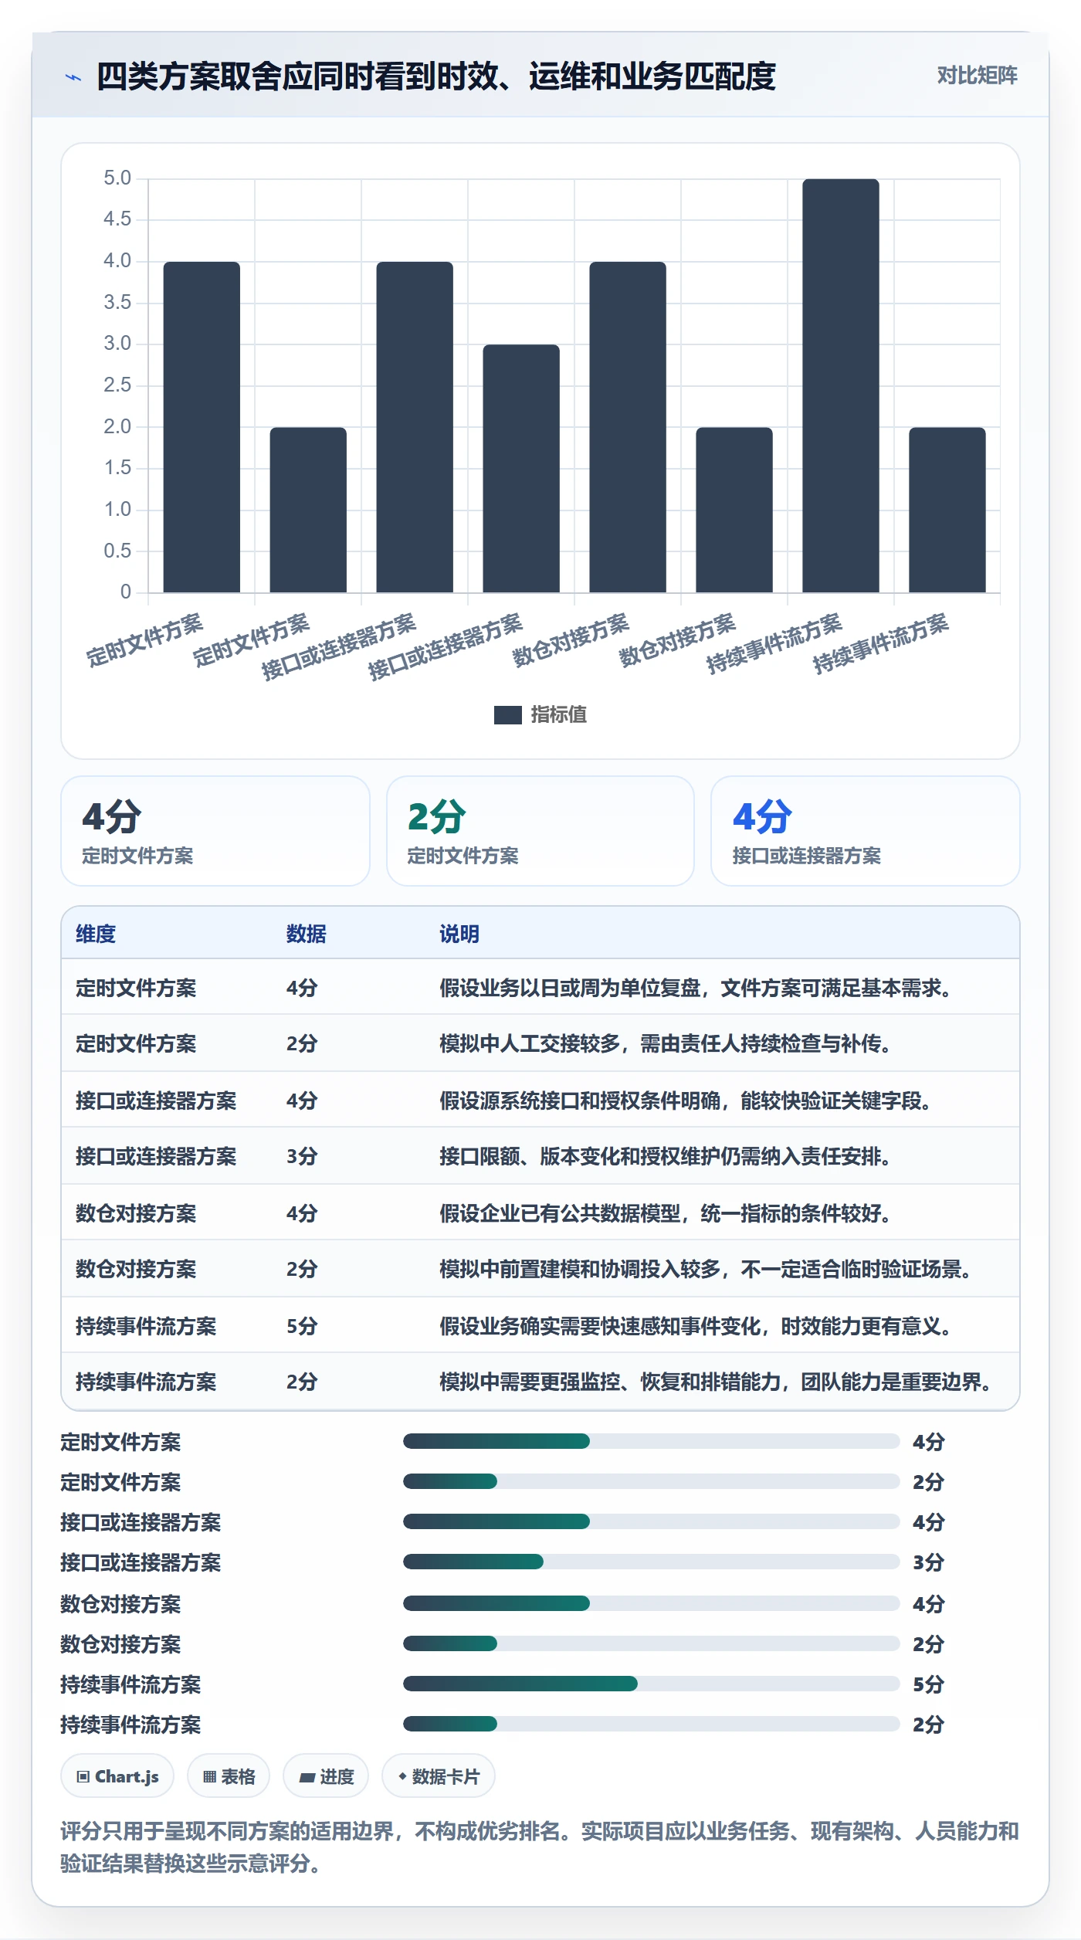
Task: Select the table row about 能较快验证关键字段
Action: pyautogui.click(x=540, y=1101)
